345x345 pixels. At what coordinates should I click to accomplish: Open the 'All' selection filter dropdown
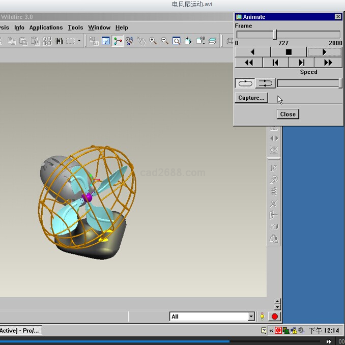pyautogui.click(x=251, y=317)
